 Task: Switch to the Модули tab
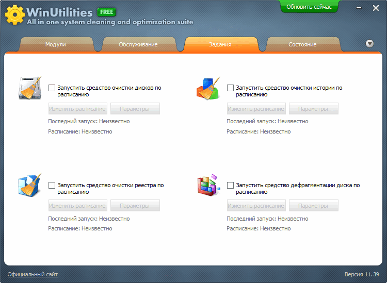point(56,44)
